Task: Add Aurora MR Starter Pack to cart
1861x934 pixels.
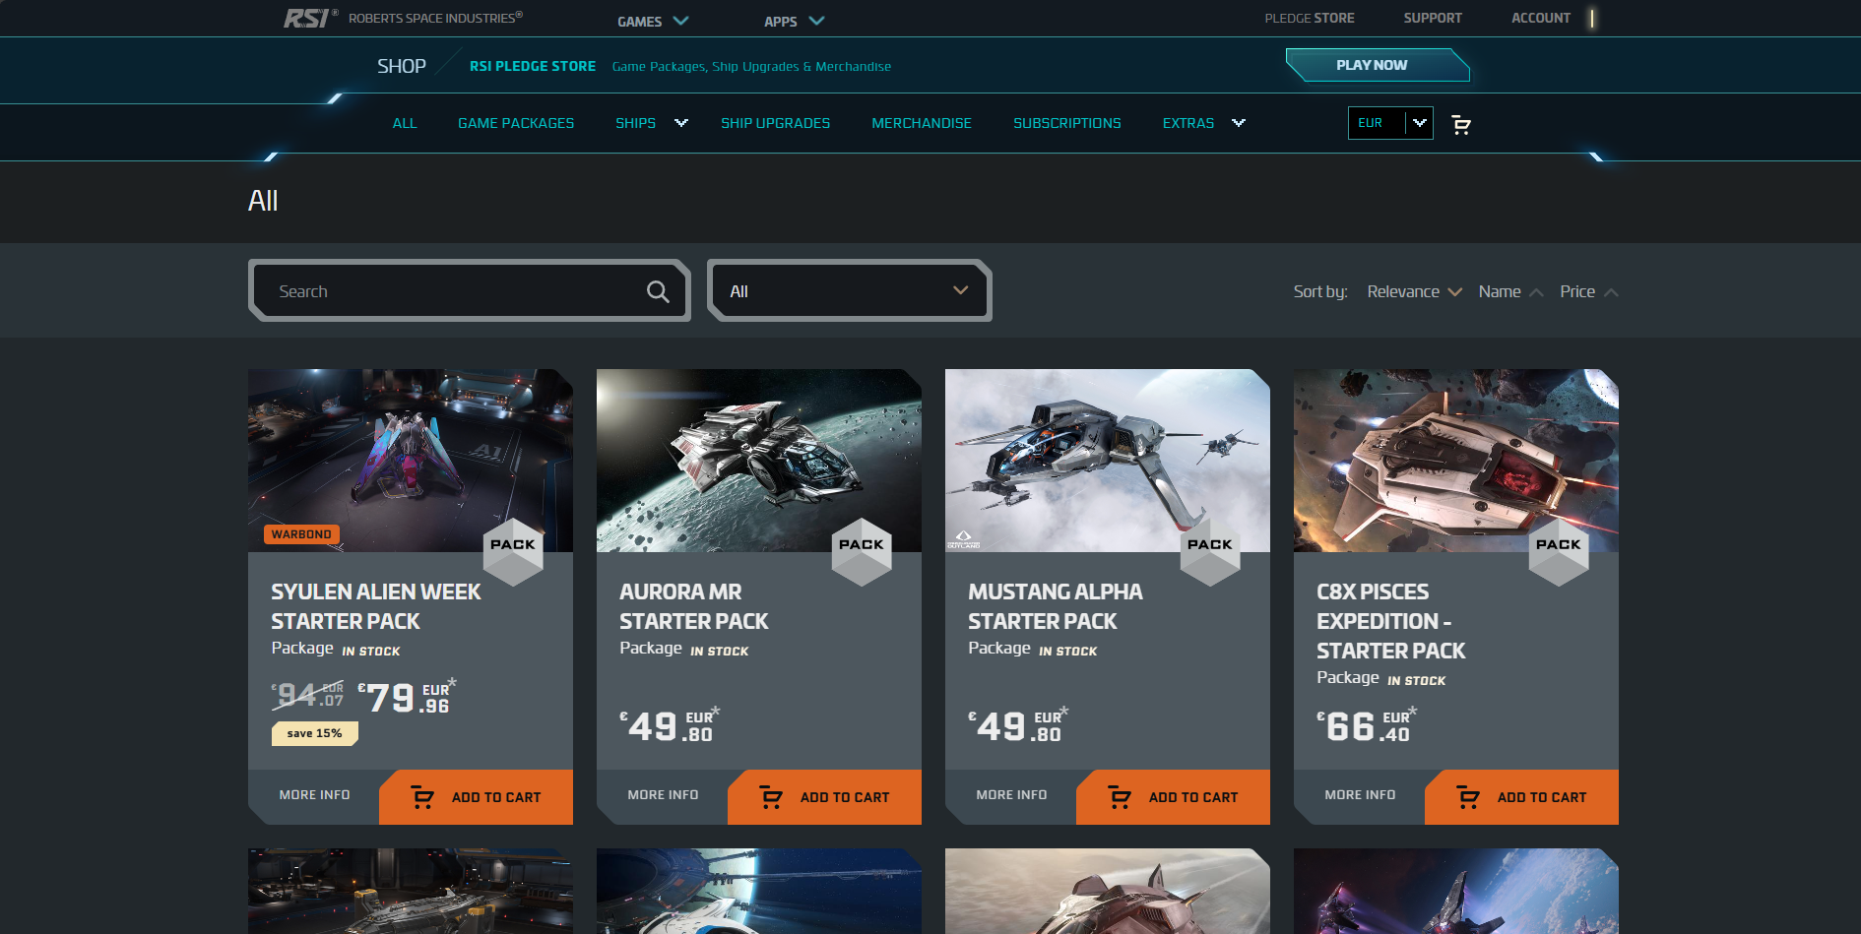Action: 825,797
